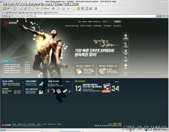Click the Edit document toolbar icon
This screenshot has width=169, height=132.
(68, 8)
